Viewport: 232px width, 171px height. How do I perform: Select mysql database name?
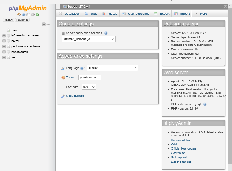point(15,41)
